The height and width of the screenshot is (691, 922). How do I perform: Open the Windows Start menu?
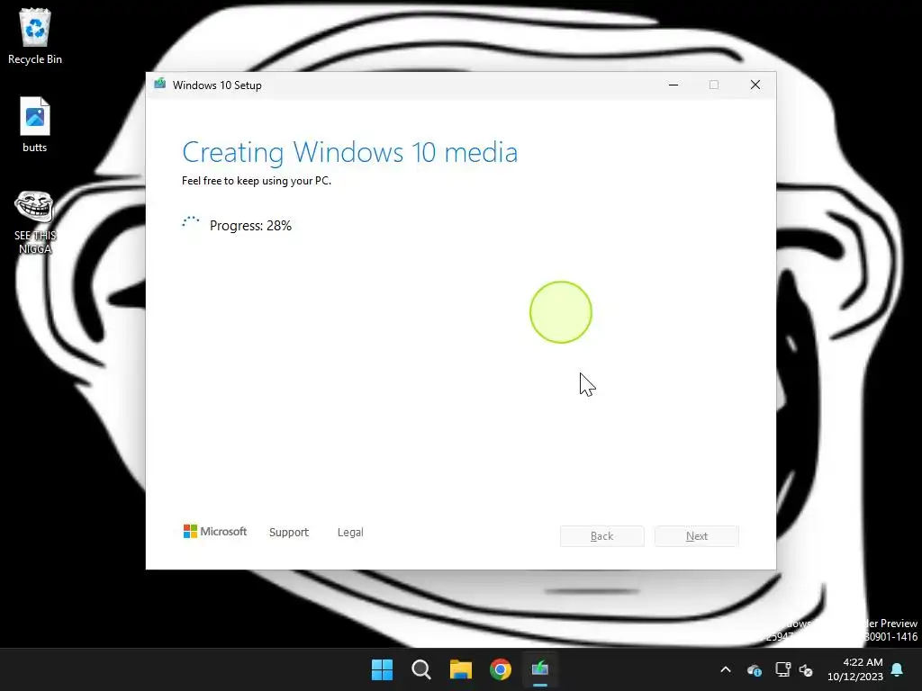pos(382,669)
